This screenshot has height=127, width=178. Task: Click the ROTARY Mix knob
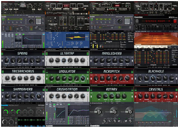pos(99,96)
